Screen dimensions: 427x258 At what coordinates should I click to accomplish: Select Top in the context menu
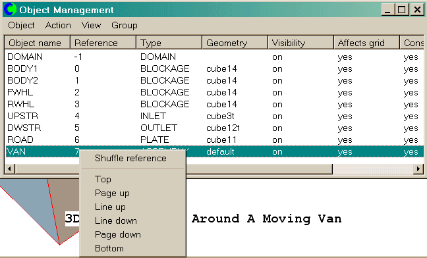tap(103, 179)
